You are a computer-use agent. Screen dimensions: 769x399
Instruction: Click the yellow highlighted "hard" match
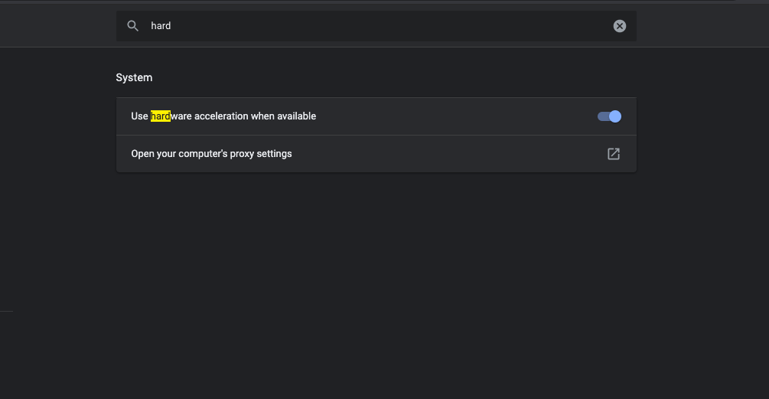click(161, 116)
